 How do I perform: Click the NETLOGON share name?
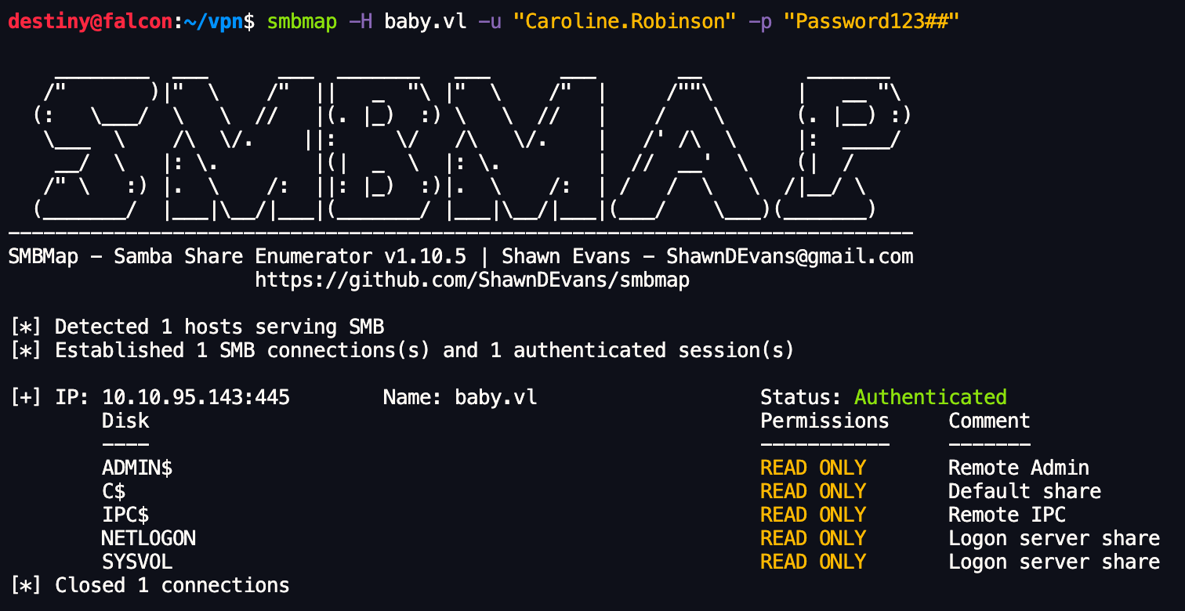click(149, 538)
